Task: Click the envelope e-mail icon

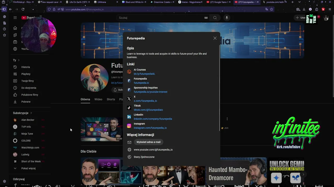Action: 129,142
